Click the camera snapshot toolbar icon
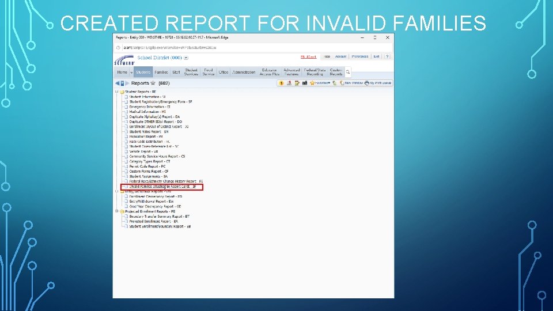Viewport: 553px width, 311px height. pyautogui.click(x=304, y=83)
